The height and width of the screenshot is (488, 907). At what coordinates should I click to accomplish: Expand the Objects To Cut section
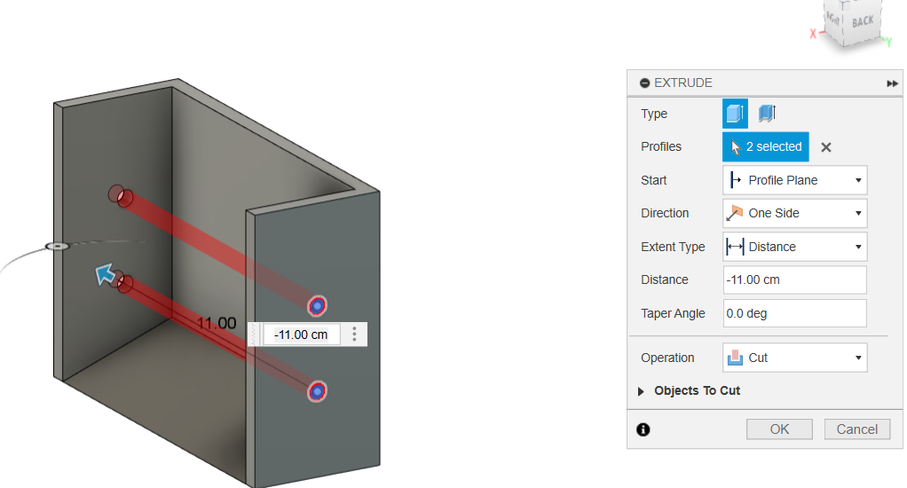pos(642,390)
